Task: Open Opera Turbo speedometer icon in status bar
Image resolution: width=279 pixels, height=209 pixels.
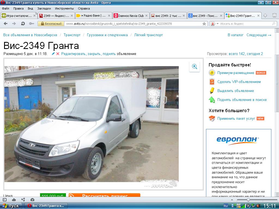Action: (x=32, y=200)
